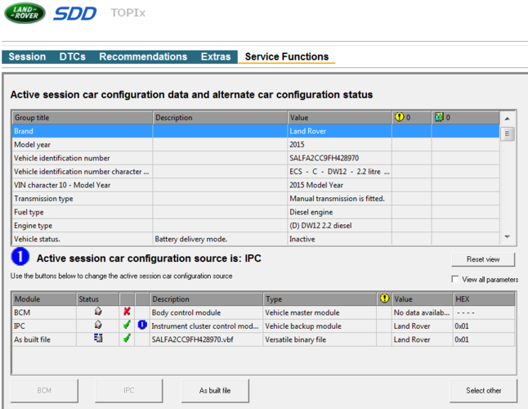This screenshot has height=409, width=528.
Task: Click the Description header in the upper table
Action: [x=220, y=118]
